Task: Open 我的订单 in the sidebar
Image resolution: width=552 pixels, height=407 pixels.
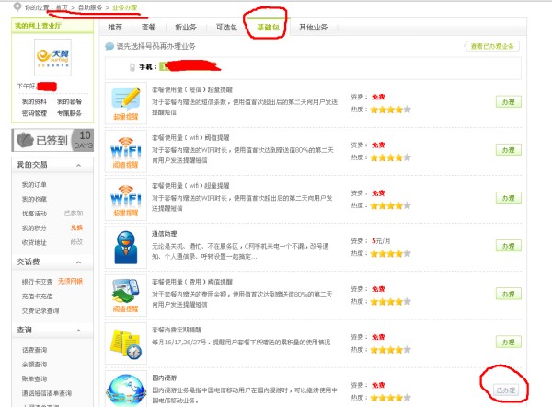Action: tap(34, 185)
